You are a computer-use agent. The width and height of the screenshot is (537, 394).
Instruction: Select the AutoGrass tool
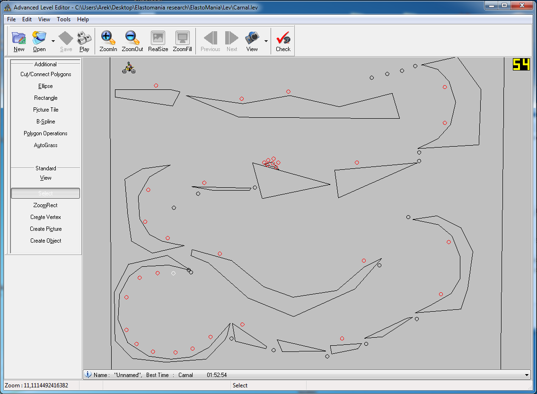pos(45,145)
